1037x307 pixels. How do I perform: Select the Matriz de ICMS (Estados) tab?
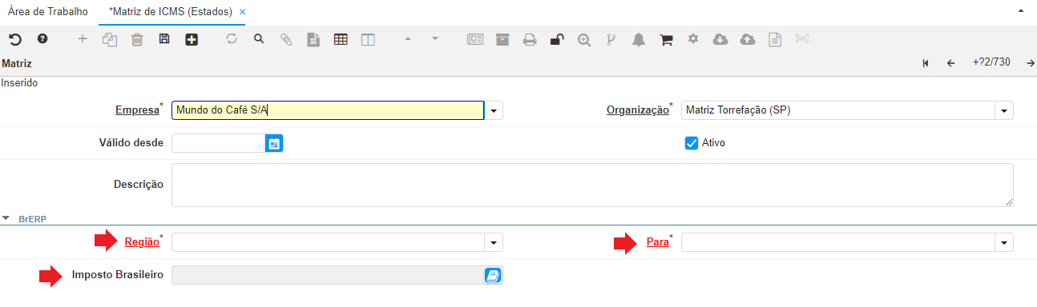[x=171, y=13]
